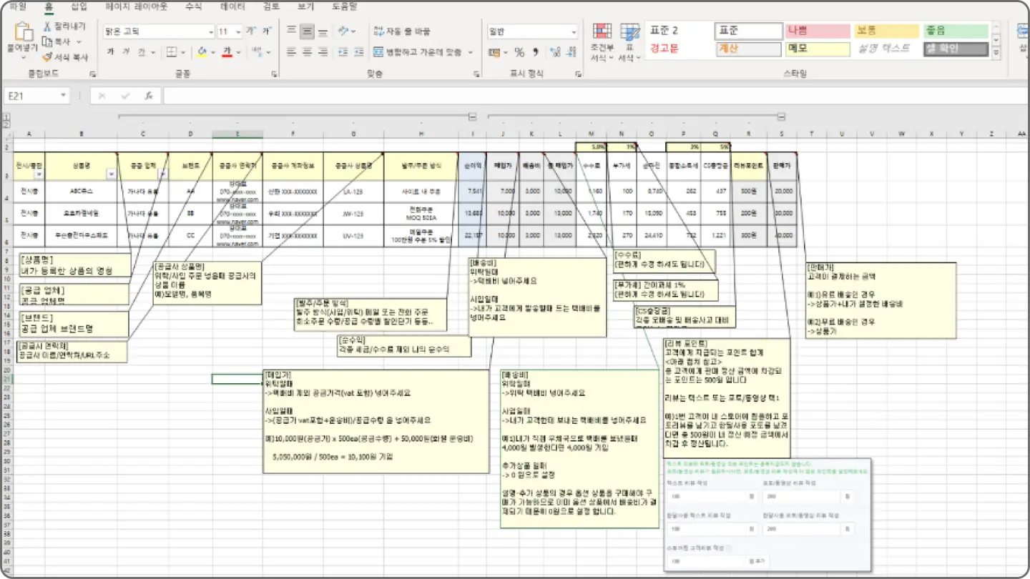Center text horizontally in cell
This screenshot has width=1030, height=579.
click(x=307, y=52)
